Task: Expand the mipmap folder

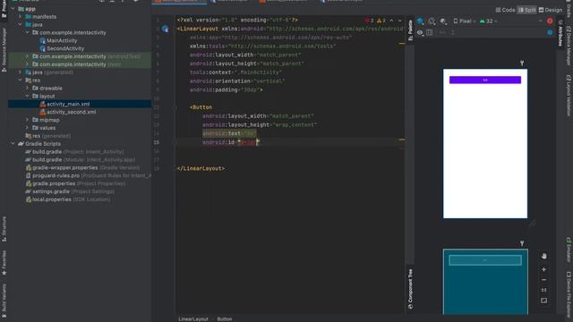Action: pos(27,120)
